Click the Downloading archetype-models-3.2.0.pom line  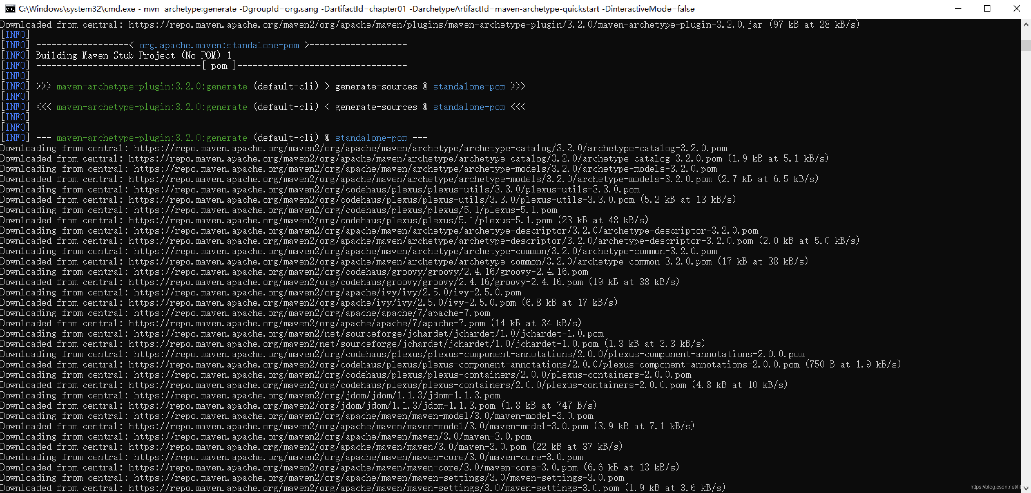pos(359,169)
